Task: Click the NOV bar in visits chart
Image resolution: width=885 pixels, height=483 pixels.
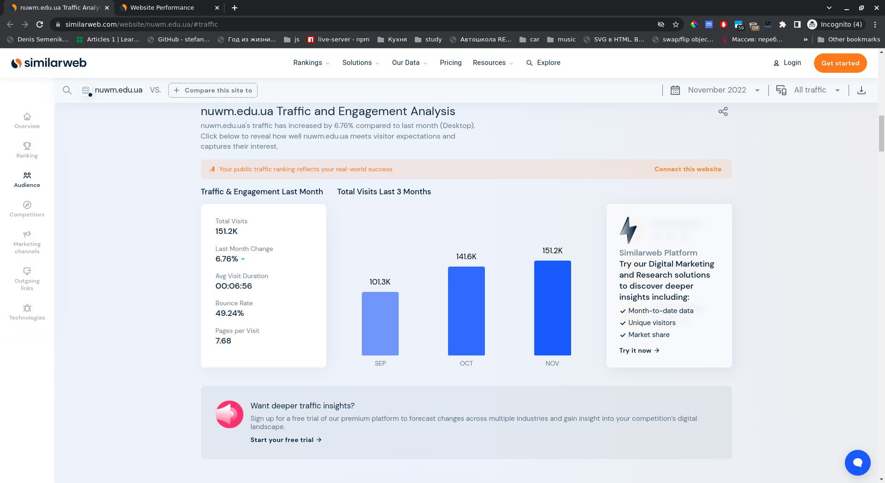Action: (552, 308)
